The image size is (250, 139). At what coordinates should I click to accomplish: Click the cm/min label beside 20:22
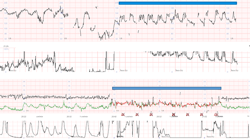[40, 117]
